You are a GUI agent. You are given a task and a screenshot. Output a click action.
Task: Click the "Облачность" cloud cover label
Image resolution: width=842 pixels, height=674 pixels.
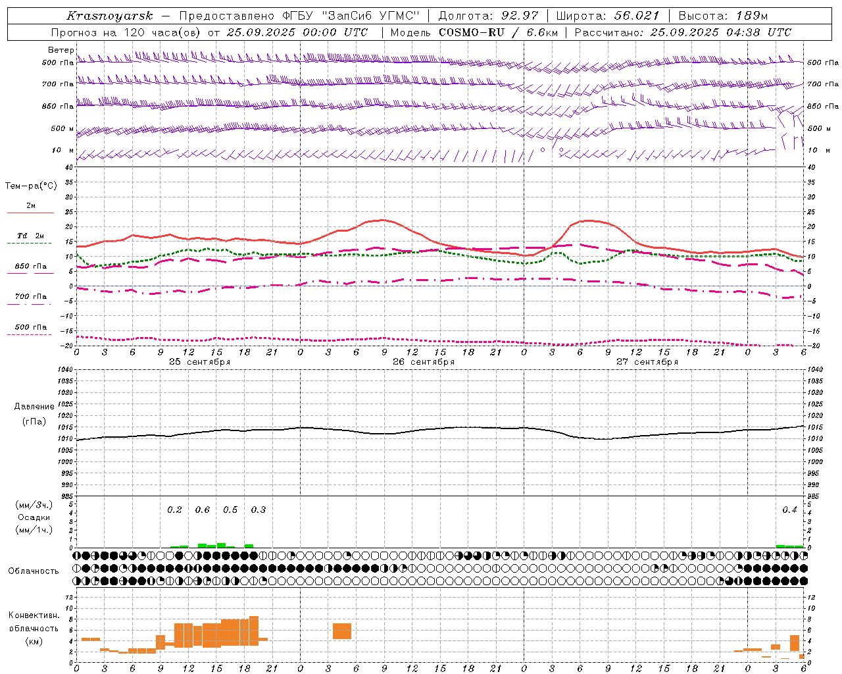coord(34,571)
